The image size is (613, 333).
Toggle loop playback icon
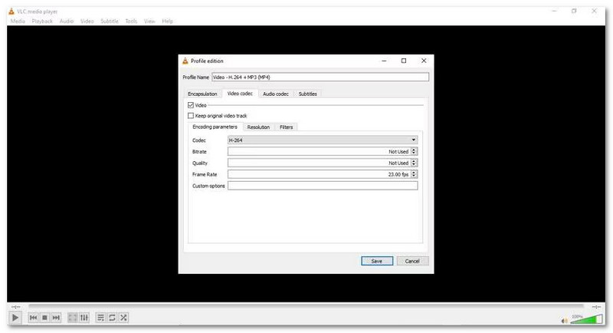pyautogui.click(x=112, y=318)
